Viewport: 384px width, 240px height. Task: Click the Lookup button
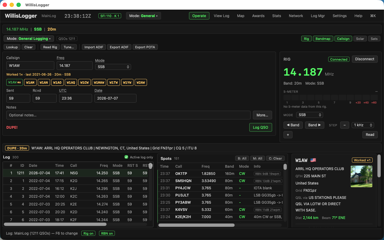coord(12,47)
